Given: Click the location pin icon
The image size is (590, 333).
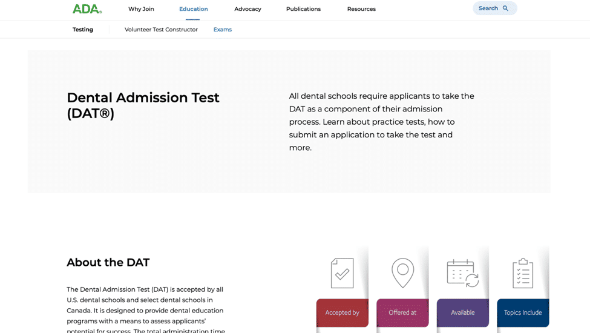Looking at the screenshot, I should (402, 273).
